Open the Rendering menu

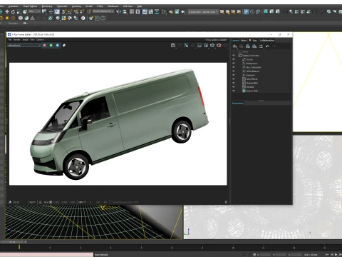click(x=47, y=6)
